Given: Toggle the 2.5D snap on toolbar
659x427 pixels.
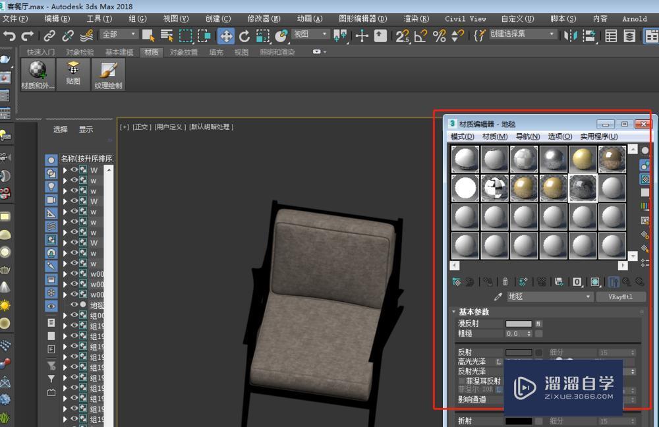Looking at the screenshot, I should [403, 36].
